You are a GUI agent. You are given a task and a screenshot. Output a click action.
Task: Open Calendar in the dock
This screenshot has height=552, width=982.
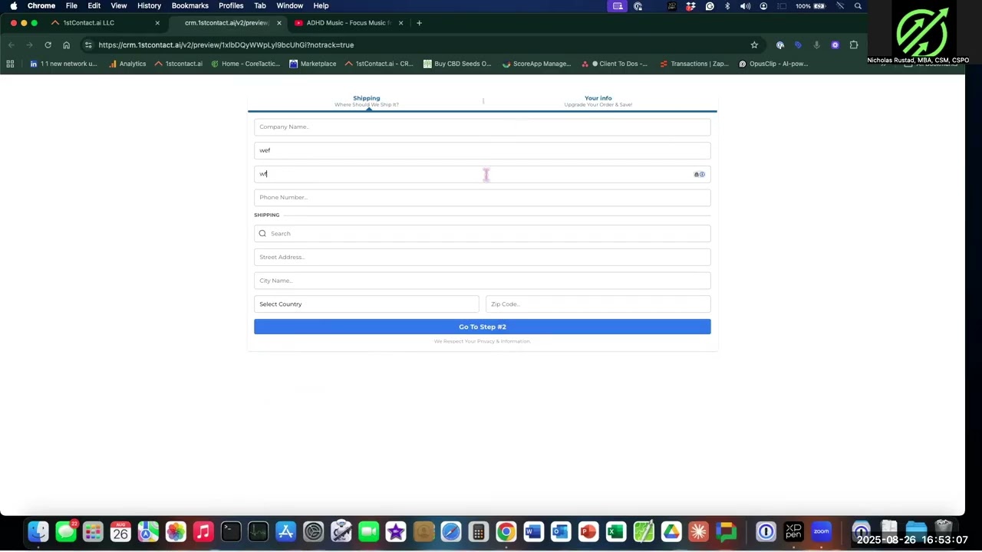click(x=120, y=531)
